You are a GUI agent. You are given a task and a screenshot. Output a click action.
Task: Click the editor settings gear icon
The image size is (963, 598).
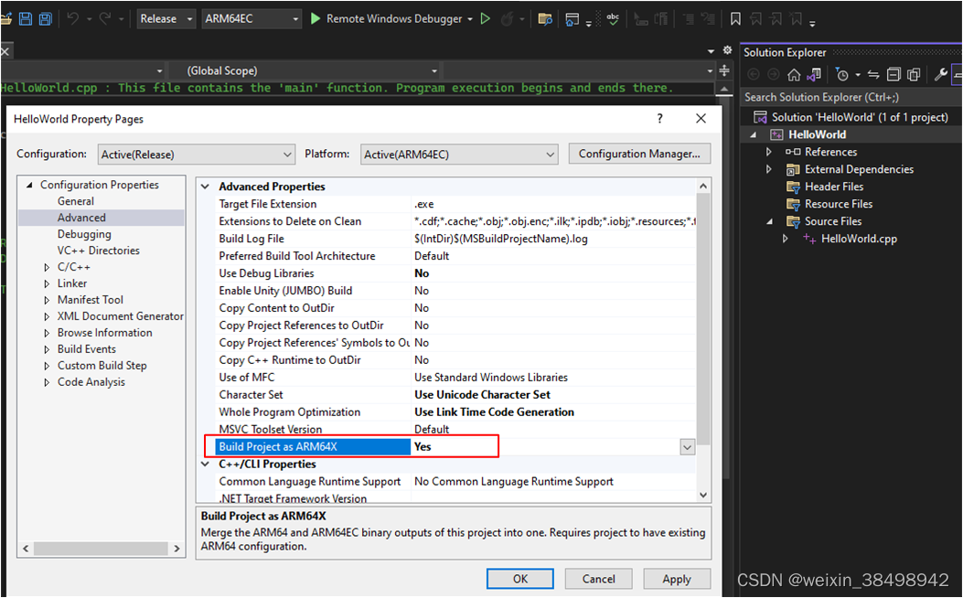pos(727,50)
